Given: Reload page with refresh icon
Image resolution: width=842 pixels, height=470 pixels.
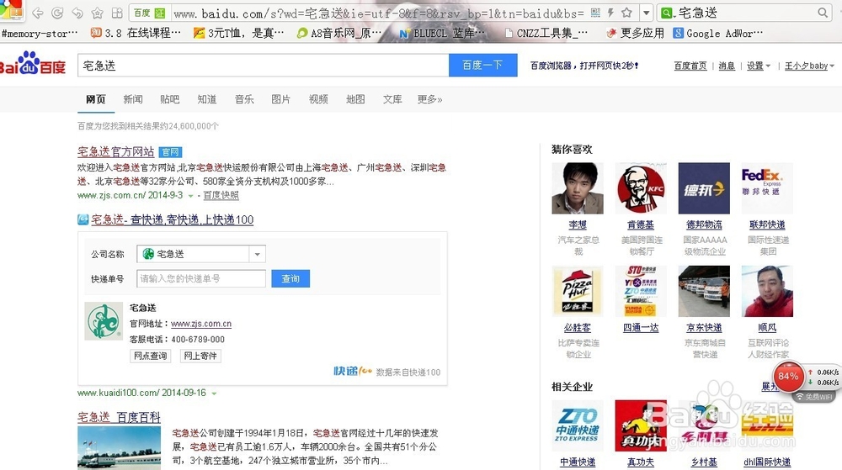Looking at the screenshot, I should pos(57,13).
